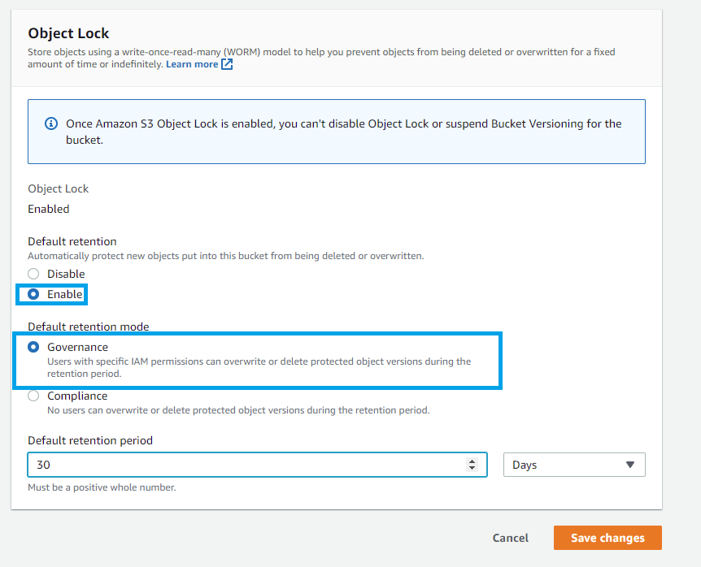The height and width of the screenshot is (567, 701).
Task: Choose Compliance retention mode radio button
Action: (x=33, y=396)
